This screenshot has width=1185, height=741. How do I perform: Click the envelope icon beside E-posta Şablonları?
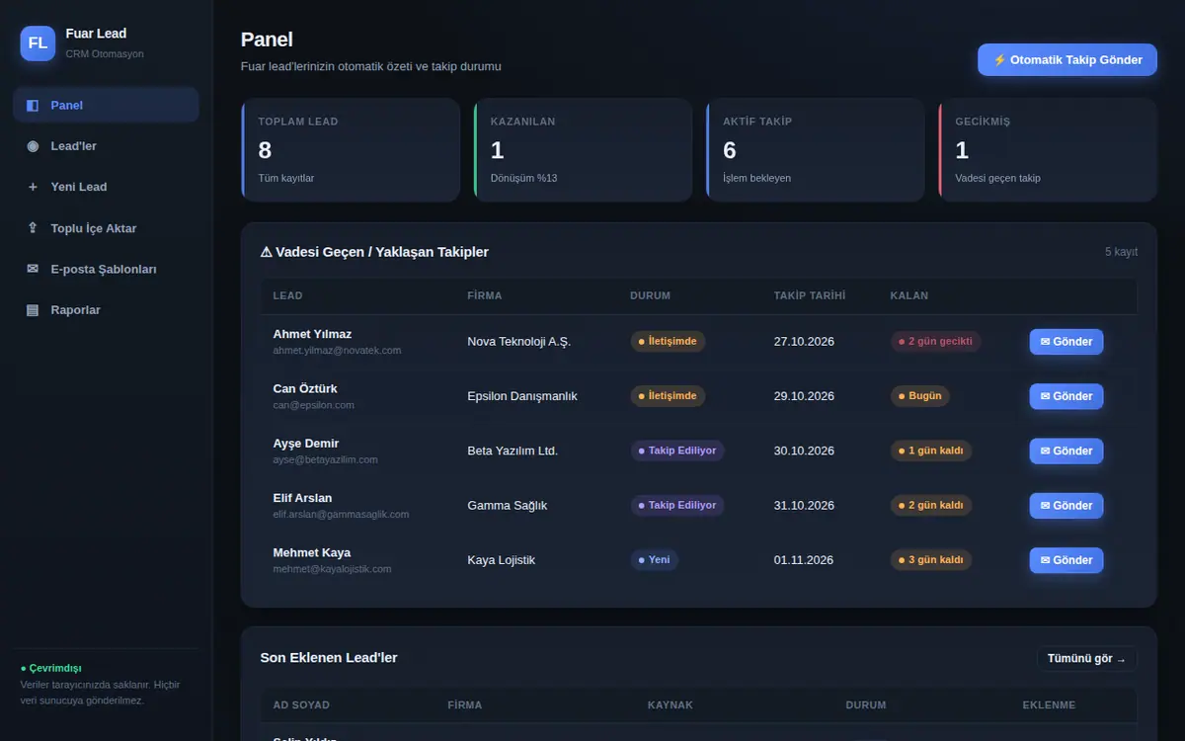(x=33, y=269)
